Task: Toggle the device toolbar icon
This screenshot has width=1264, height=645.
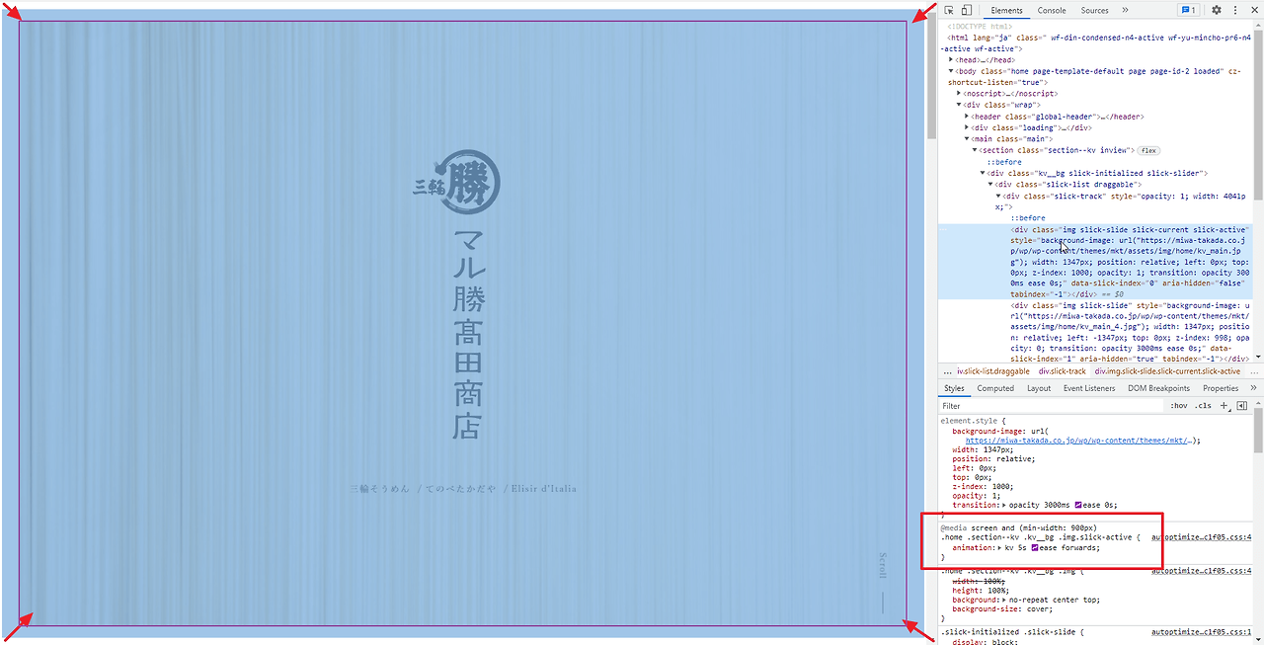Action: [966, 10]
